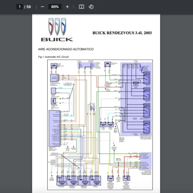
Task: Click the Automatic A/C circuit wiring diagram
Action: [x=100, y=125]
